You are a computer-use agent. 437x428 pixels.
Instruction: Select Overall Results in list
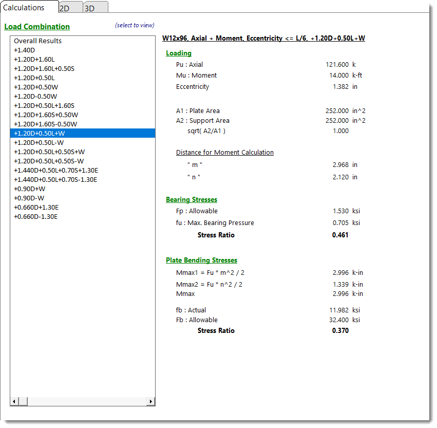click(37, 41)
